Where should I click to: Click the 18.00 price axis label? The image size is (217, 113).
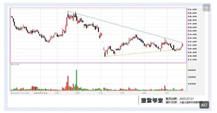(192, 56)
